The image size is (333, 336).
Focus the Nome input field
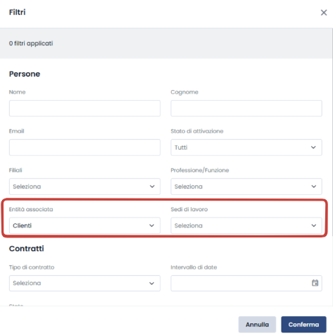pos(85,108)
